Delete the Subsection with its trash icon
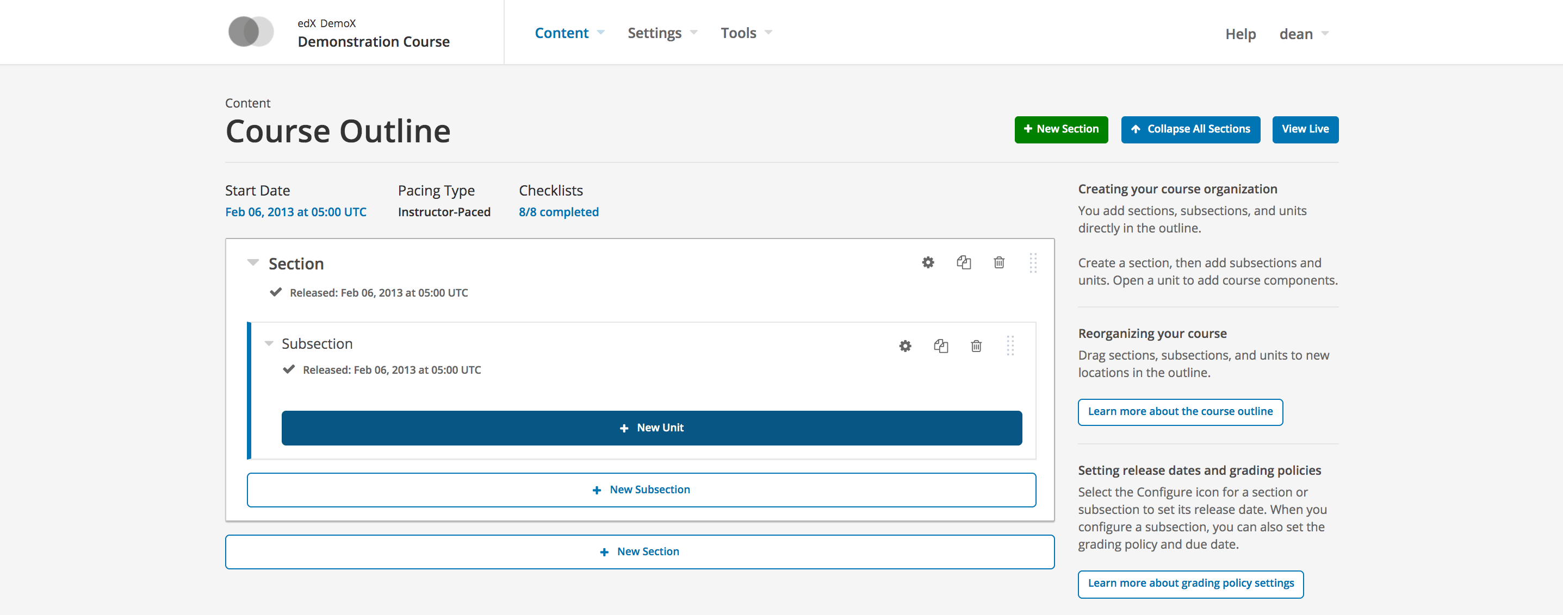The width and height of the screenshot is (1563, 615). 976,346
